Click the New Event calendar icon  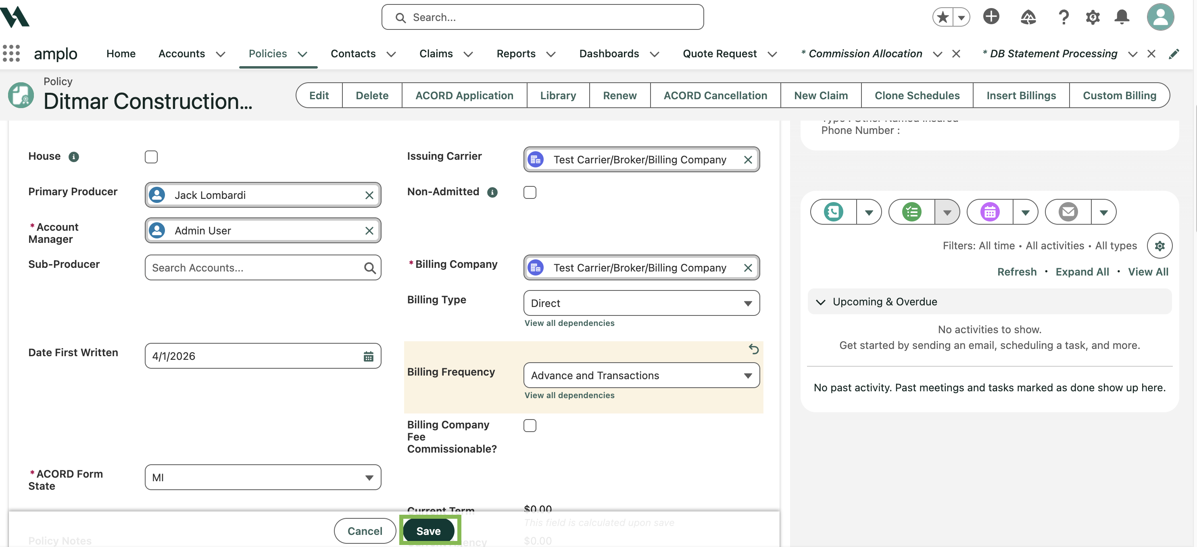coord(990,212)
